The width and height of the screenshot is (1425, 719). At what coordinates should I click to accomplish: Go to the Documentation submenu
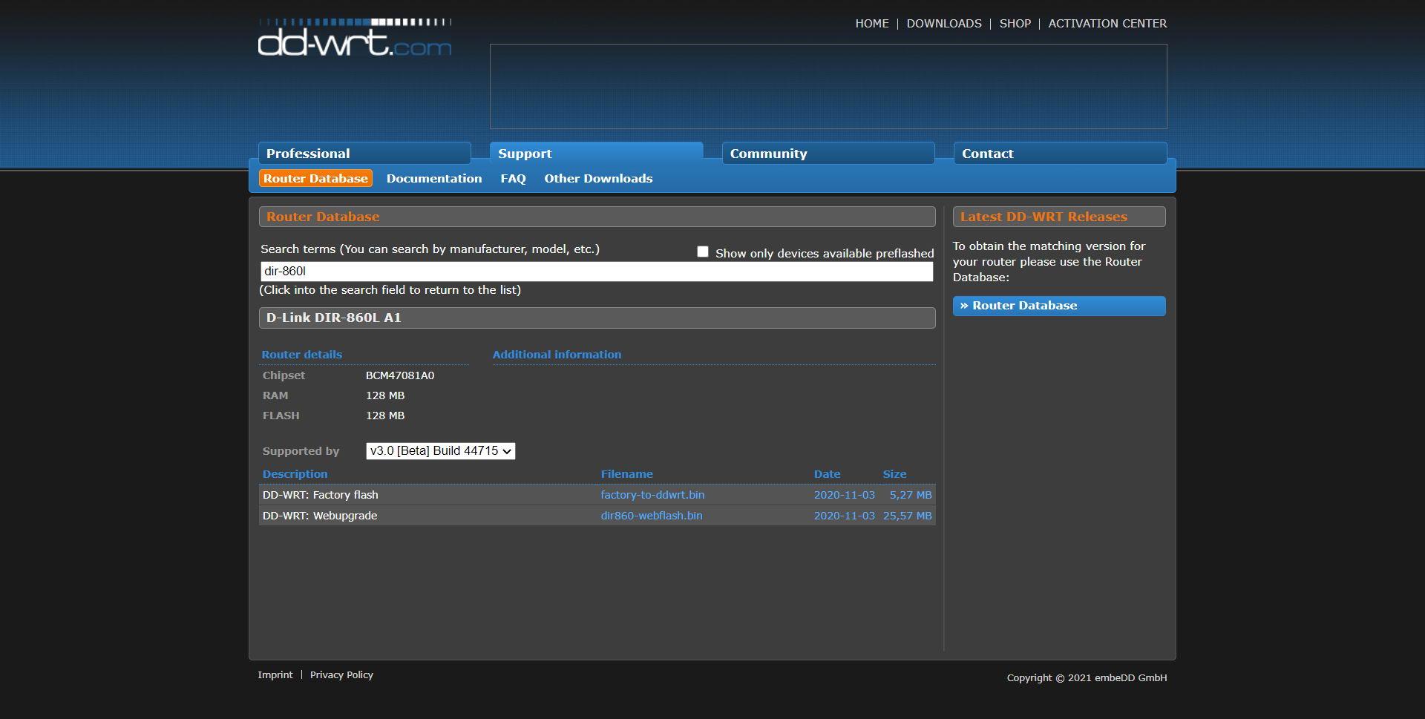tap(434, 179)
